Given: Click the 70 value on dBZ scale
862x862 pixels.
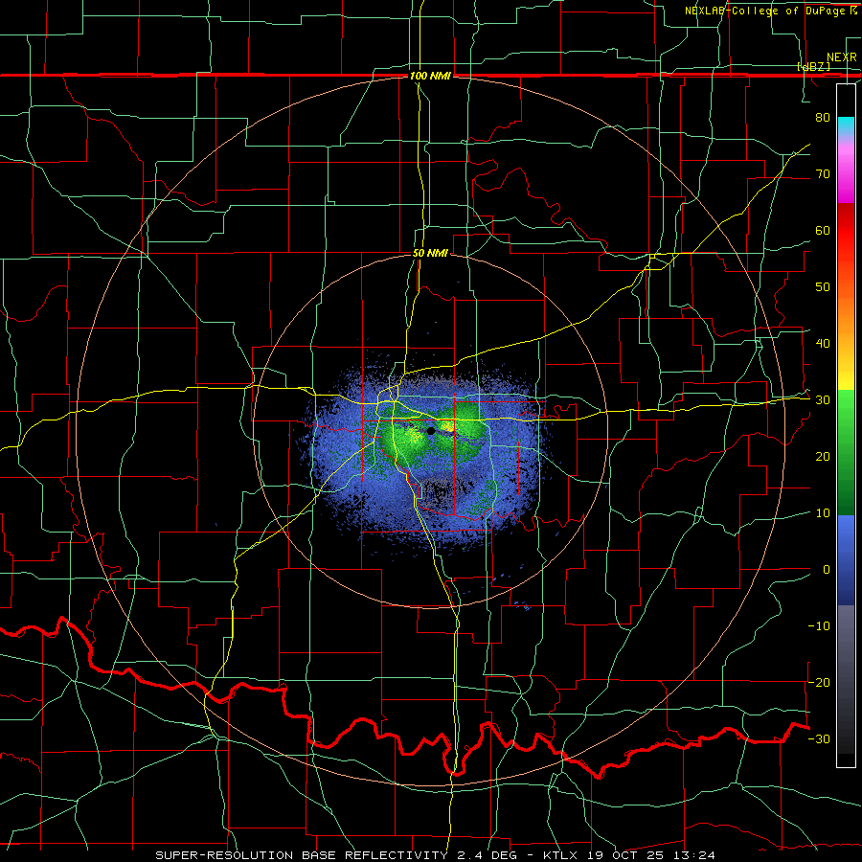Looking at the screenshot, I should pos(823,174).
